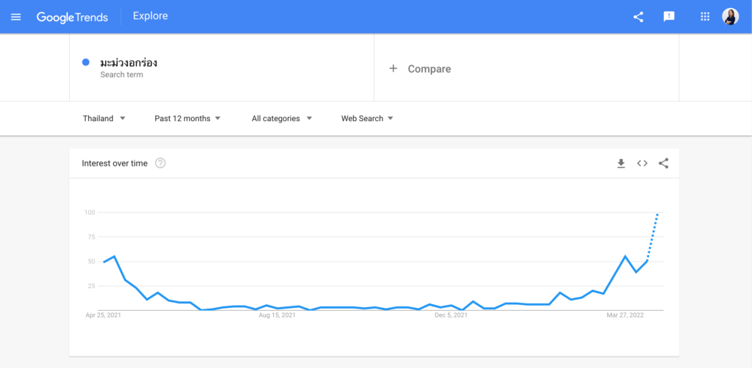Open the Web Search type dropdown
The width and height of the screenshot is (752, 368).
click(x=367, y=119)
